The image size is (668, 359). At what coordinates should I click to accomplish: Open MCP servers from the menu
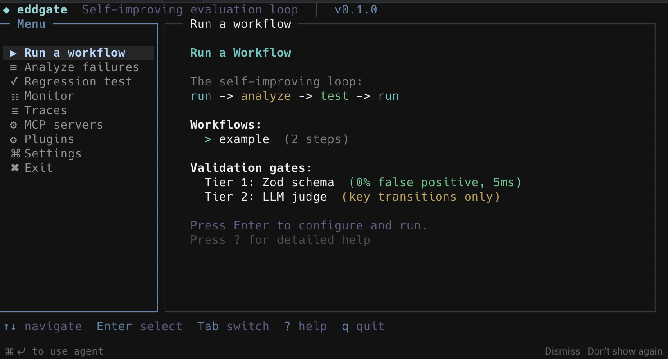[63, 125]
